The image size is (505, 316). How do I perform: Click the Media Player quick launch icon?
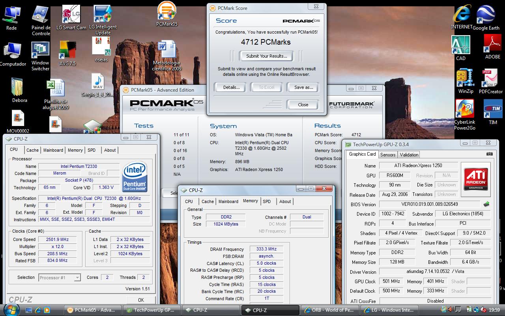click(x=47, y=310)
